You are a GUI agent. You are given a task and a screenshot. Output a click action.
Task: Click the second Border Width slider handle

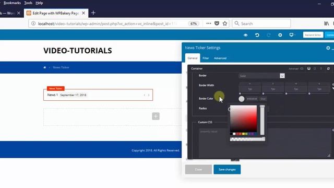coord(263,93)
